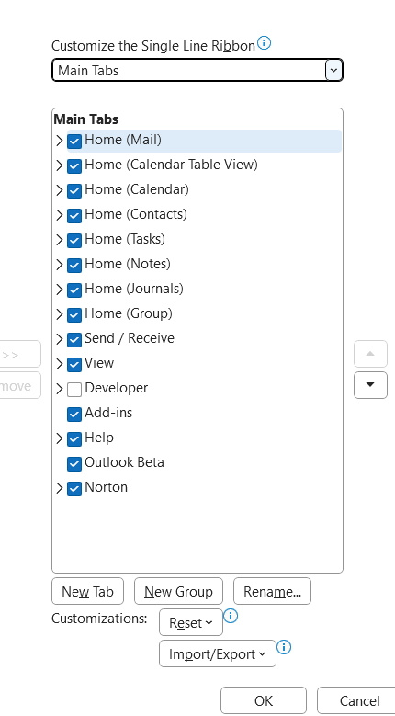
Task: Uncheck the Add-ins checkbox
Action: pos(74,415)
